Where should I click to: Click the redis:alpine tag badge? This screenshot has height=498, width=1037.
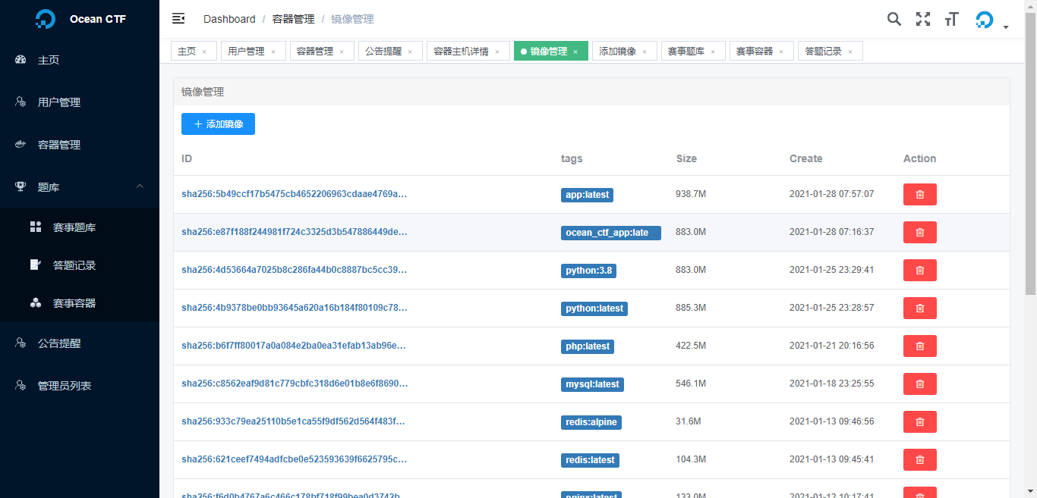click(591, 422)
